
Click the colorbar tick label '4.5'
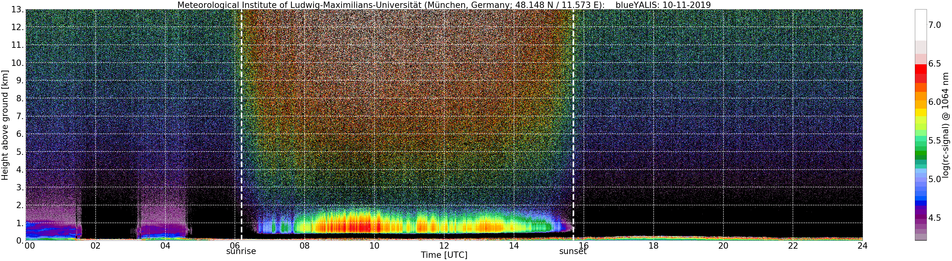(935, 218)
